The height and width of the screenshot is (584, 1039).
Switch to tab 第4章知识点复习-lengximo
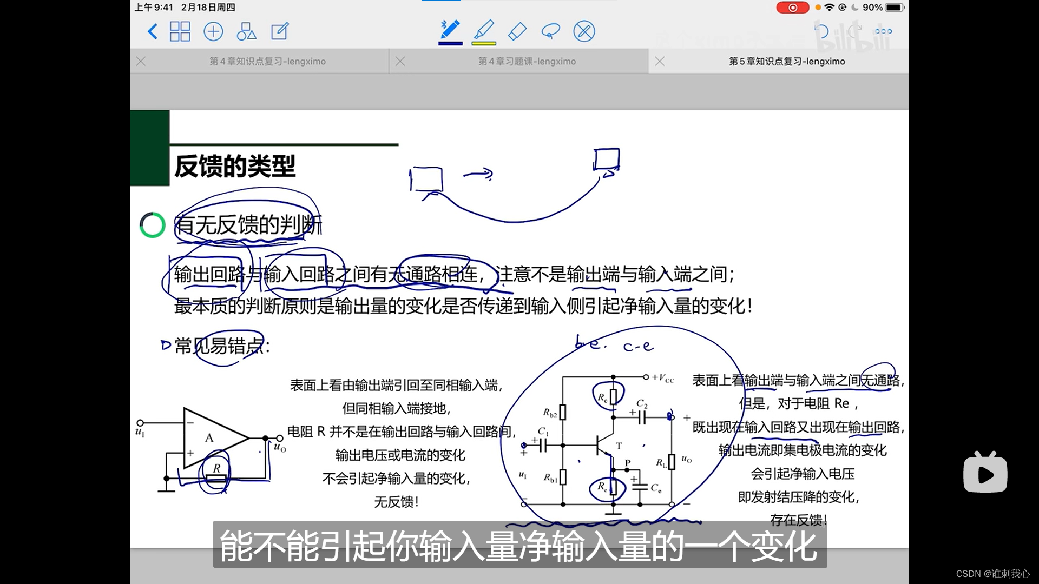(x=267, y=62)
